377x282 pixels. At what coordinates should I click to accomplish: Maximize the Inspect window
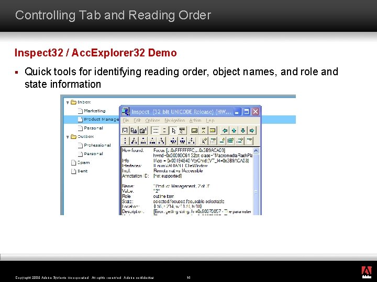246,112
